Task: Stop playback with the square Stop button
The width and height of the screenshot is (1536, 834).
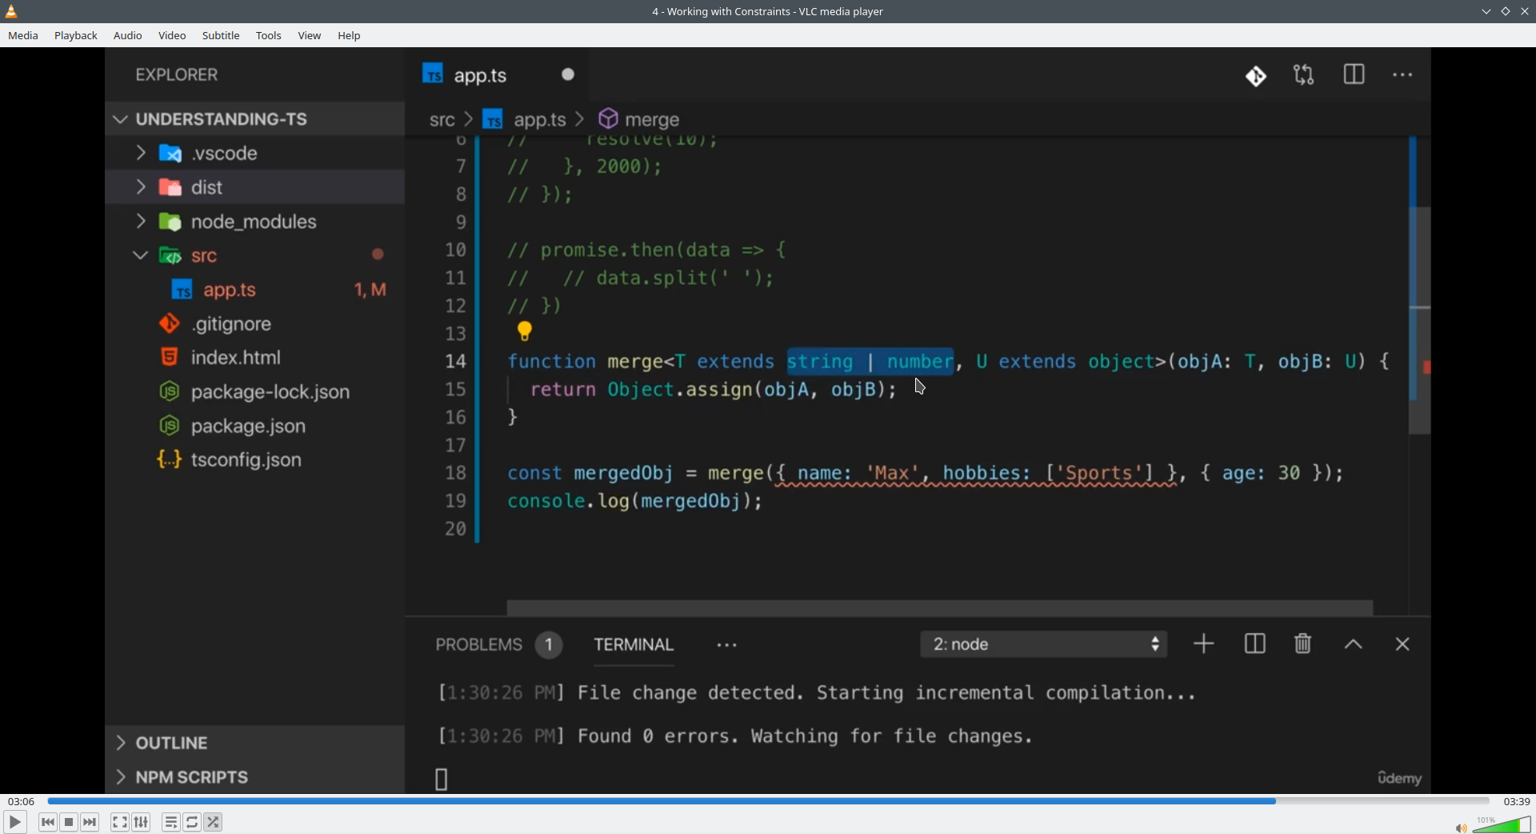Action: (69, 822)
